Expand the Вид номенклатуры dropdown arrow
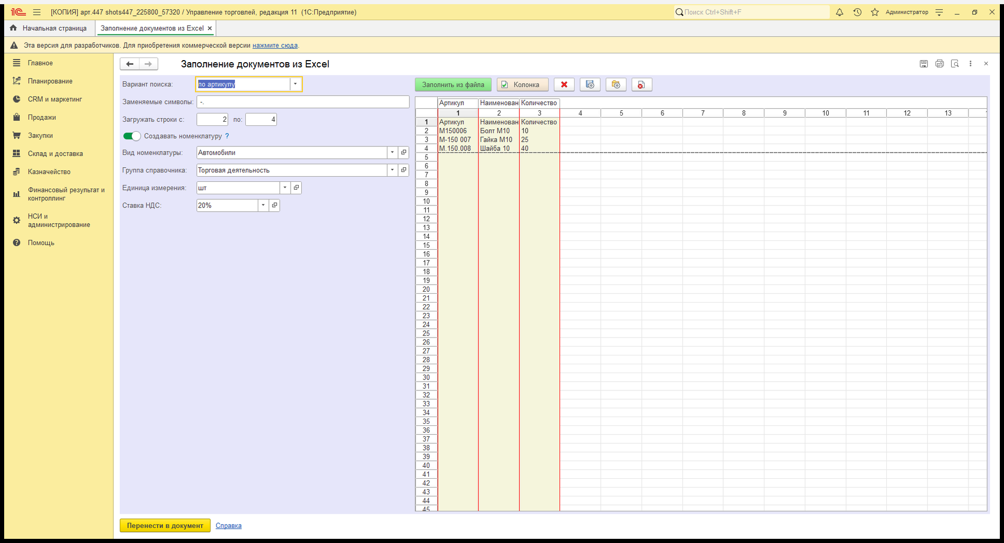This screenshot has height=543, width=1004. click(x=392, y=153)
